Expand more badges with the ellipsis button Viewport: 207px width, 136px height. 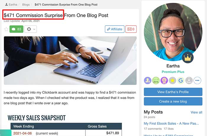tap(197, 80)
